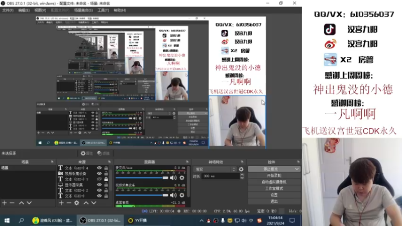Float the 混音器 dock panel
The image size is (402, 226).
[187, 162]
